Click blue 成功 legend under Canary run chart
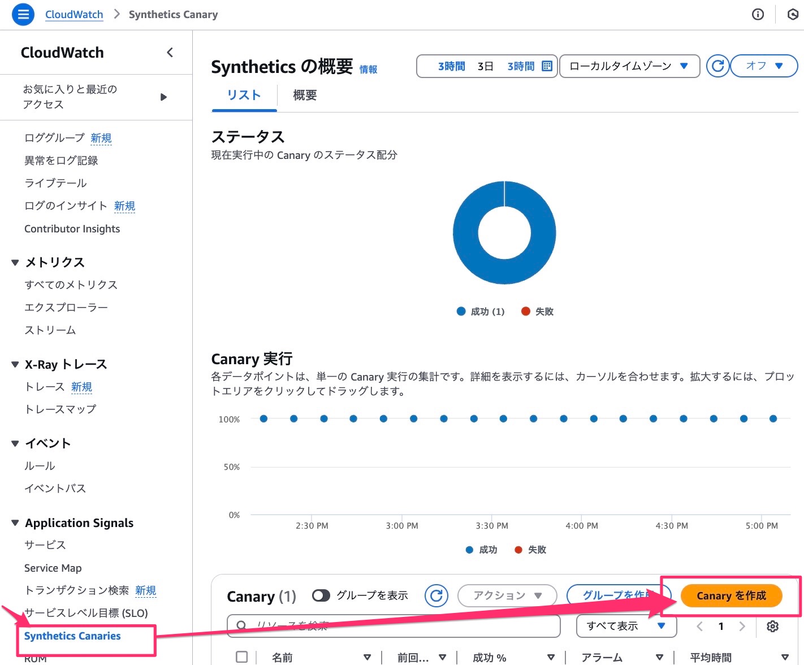Screen dimensions: 804x665 point(481,550)
